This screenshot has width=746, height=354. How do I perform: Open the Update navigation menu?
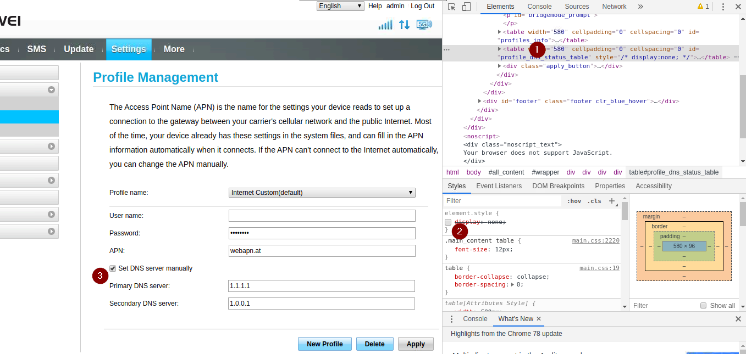(79, 49)
